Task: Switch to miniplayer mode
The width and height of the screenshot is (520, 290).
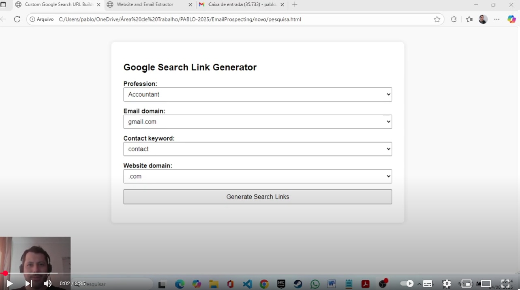Action: coord(467,284)
